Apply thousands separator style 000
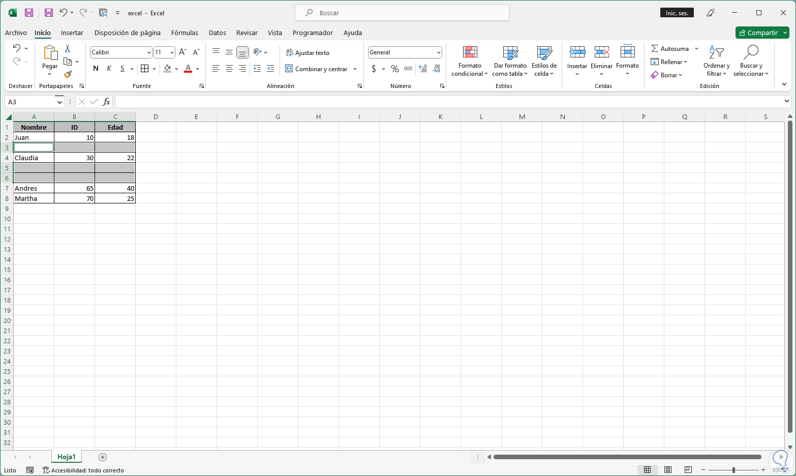Viewport: 796px width, 476px height. click(x=408, y=69)
